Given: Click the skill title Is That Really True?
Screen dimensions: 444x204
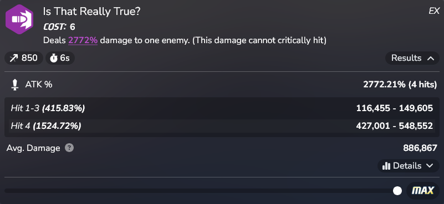Looking at the screenshot, I should click(x=91, y=11).
